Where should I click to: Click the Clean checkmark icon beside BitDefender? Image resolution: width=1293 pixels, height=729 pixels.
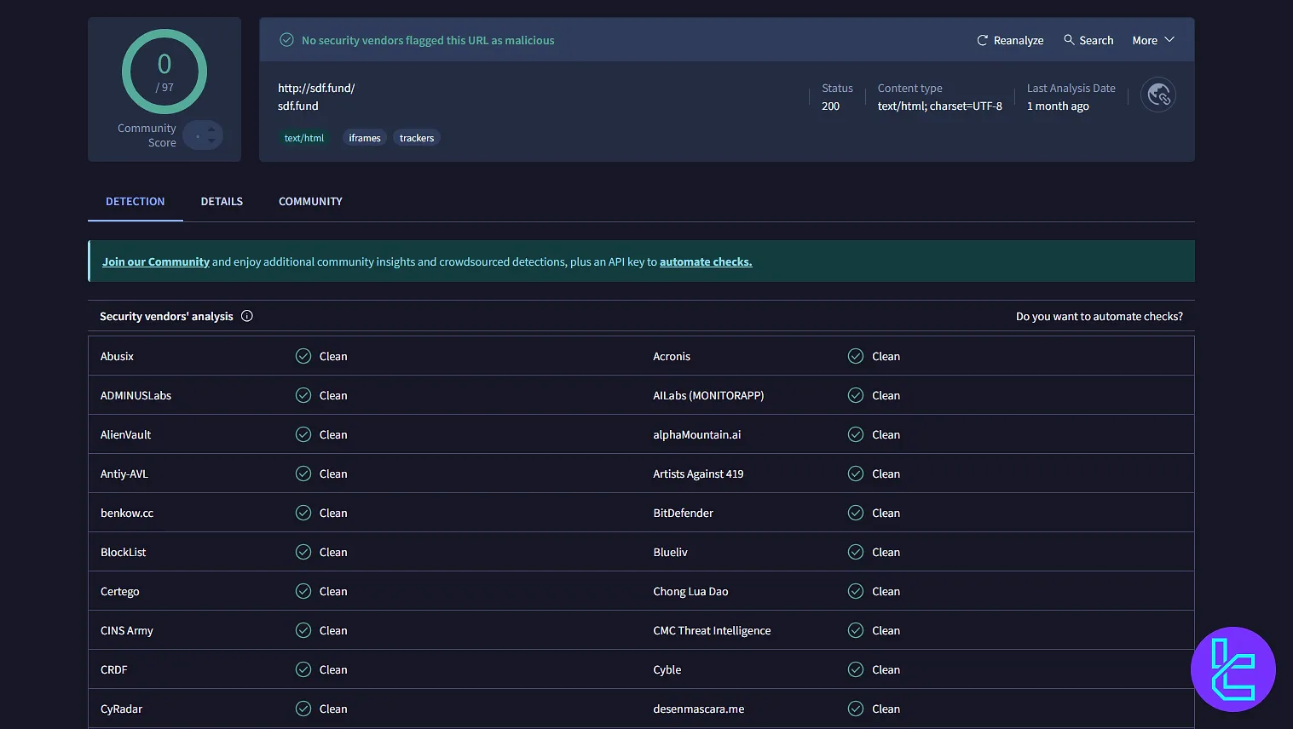(x=855, y=513)
